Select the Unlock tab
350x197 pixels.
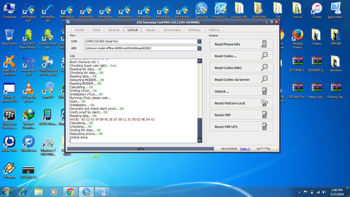click(132, 30)
